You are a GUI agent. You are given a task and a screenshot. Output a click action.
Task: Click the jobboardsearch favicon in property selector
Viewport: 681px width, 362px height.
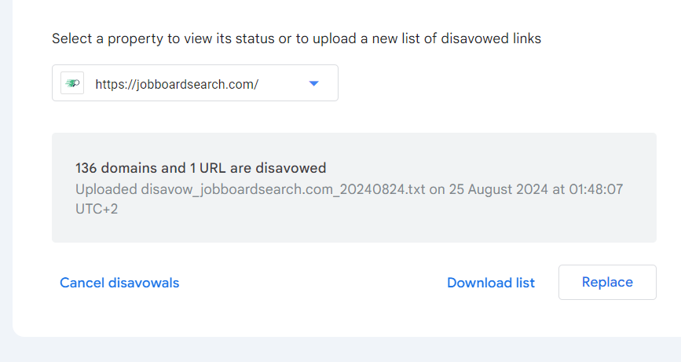click(72, 83)
